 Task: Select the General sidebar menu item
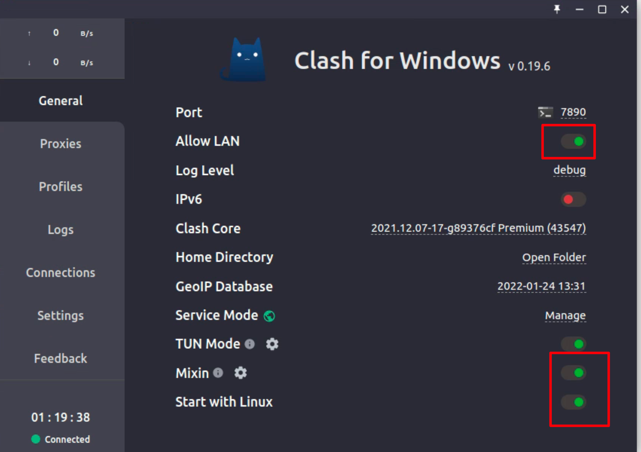click(x=60, y=101)
